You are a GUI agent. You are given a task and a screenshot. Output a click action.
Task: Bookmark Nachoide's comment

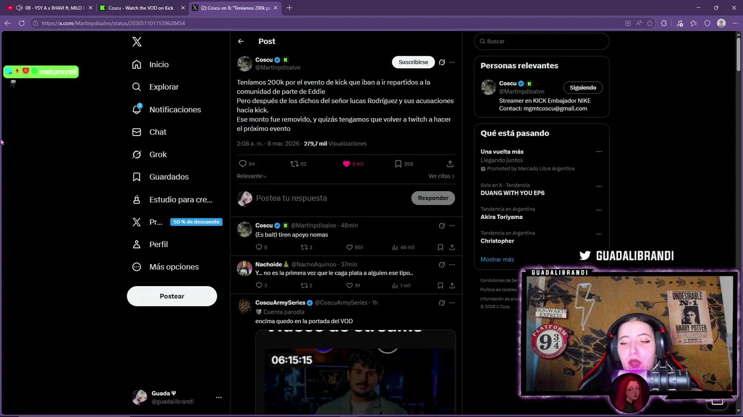tap(441, 286)
